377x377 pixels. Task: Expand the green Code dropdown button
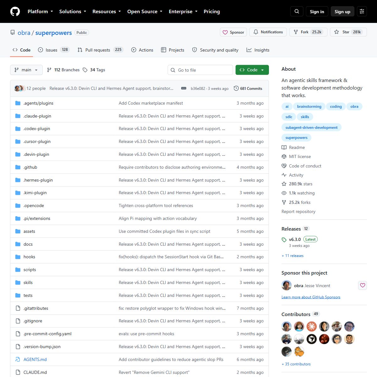pos(252,70)
